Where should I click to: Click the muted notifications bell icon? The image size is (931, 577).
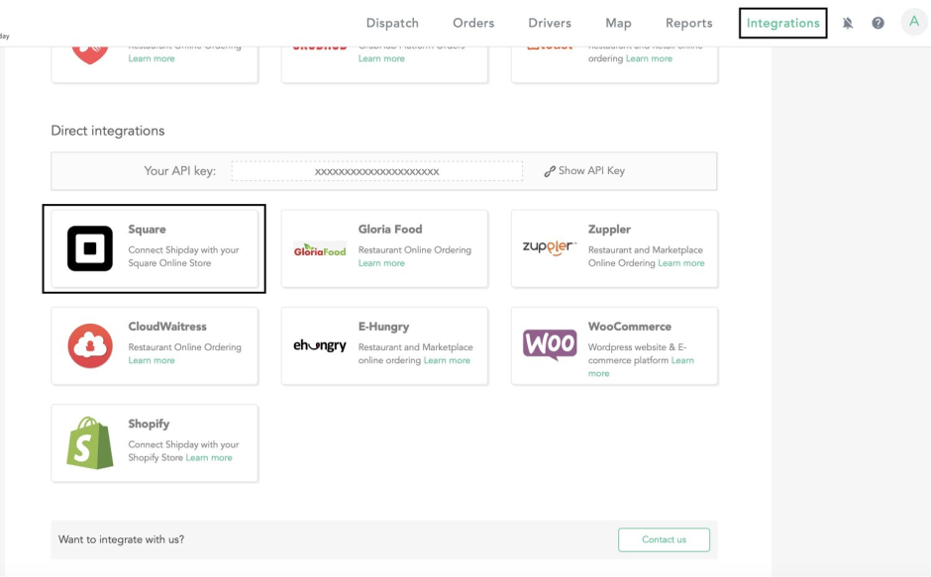click(847, 23)
